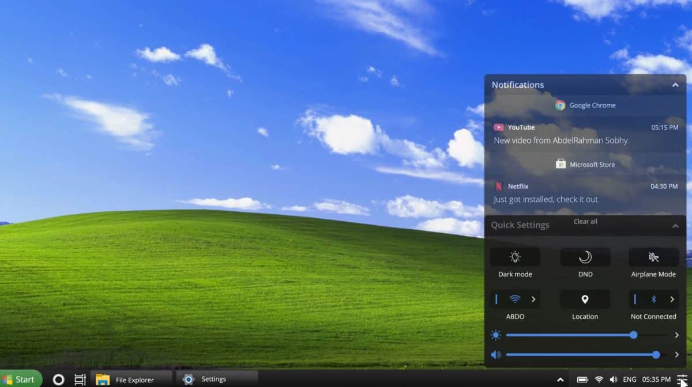Enable Do Not Disturb mode

(585, 257)
